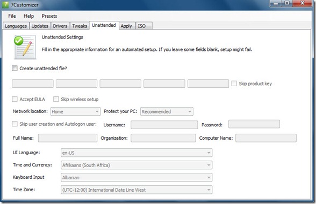Click the fifth product key field

[208, 84]
